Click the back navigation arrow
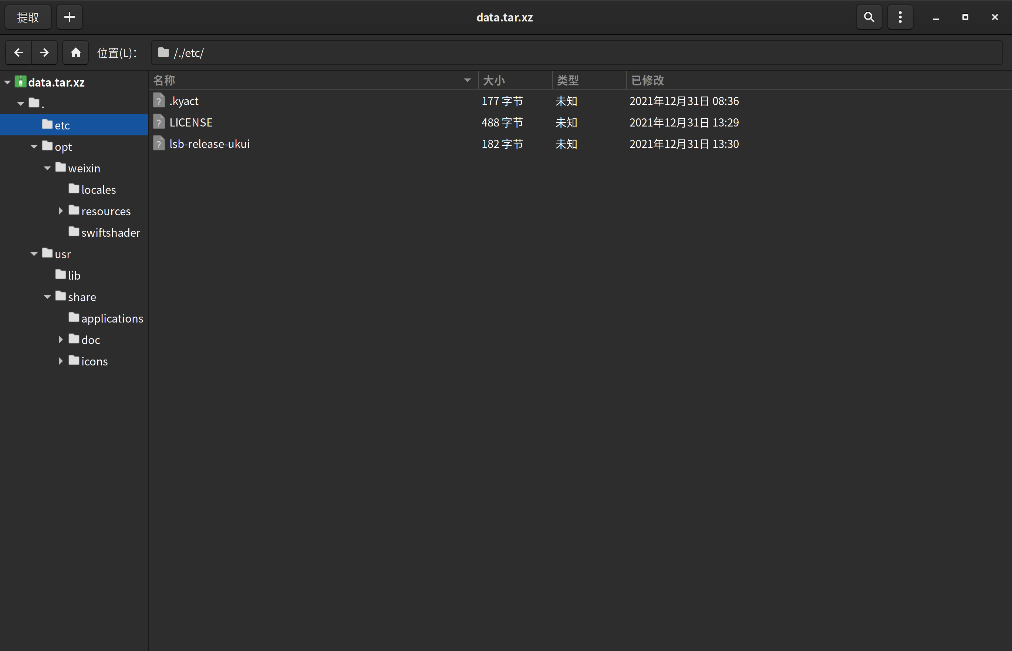The width and height of the screenshot is (1012, 651). point(18,53)
